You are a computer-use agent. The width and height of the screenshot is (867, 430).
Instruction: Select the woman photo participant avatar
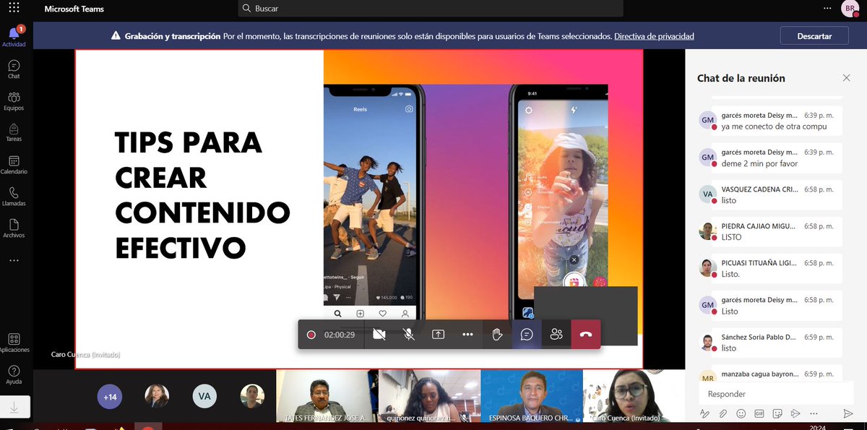[x=157, y=396]
